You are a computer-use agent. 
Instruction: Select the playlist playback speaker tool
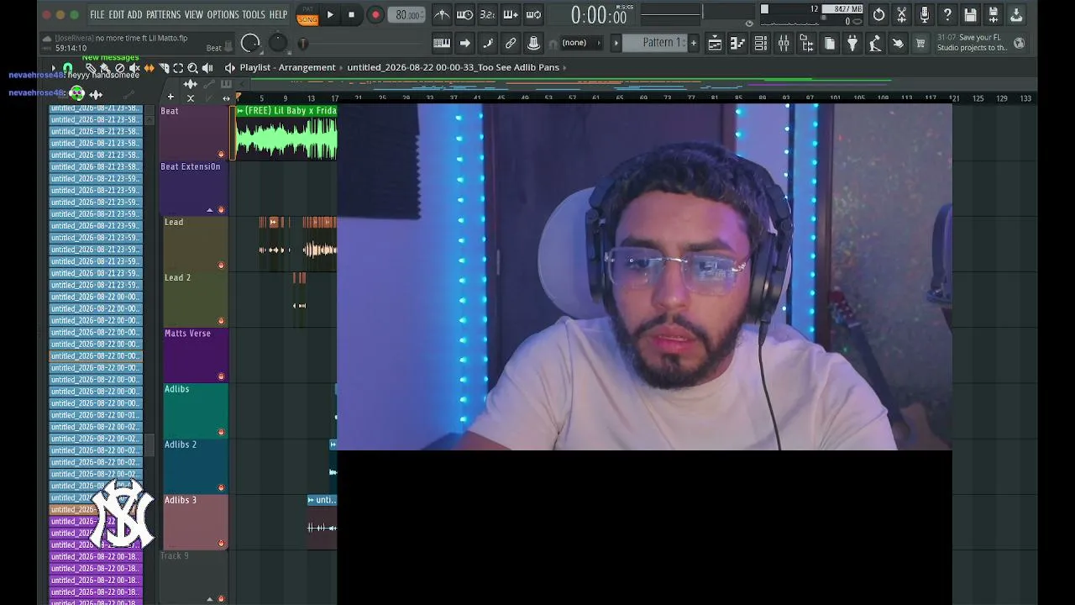(x=207, y=68)
